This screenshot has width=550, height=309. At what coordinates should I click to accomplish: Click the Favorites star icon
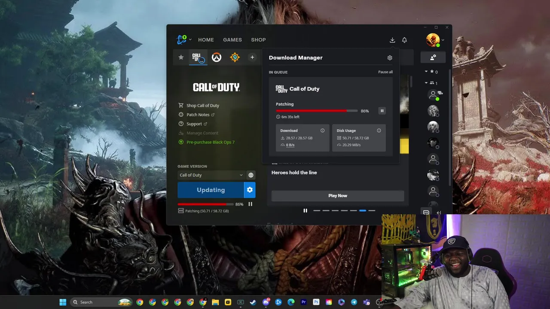point(181,57)
